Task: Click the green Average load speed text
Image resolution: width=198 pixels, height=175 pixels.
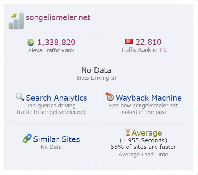Action: tap(147, 133)
